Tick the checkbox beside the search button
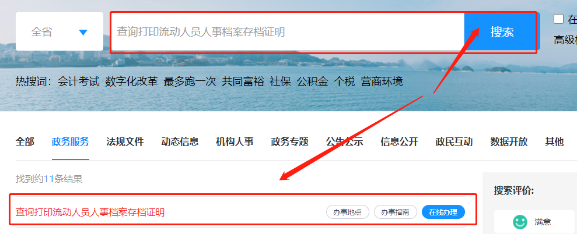Screen dimensions: 577x234 point(558,19)
